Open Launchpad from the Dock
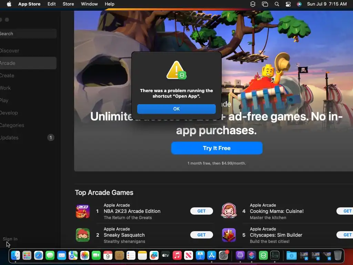353x265 pixels. pos(27,255)
